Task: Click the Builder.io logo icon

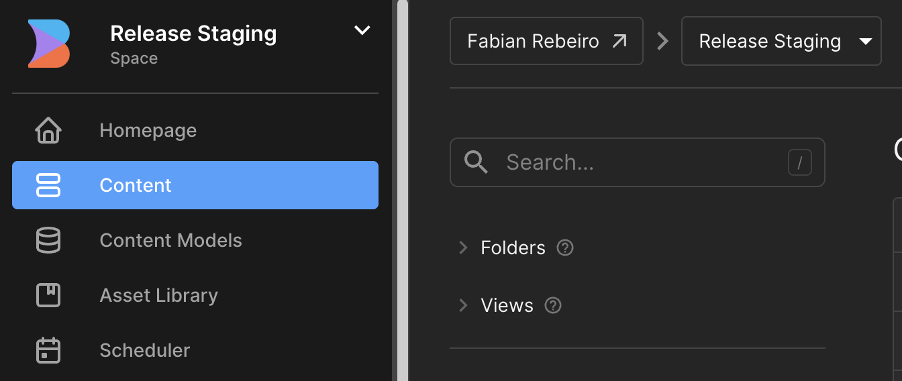Action: (x=49, y=44)
